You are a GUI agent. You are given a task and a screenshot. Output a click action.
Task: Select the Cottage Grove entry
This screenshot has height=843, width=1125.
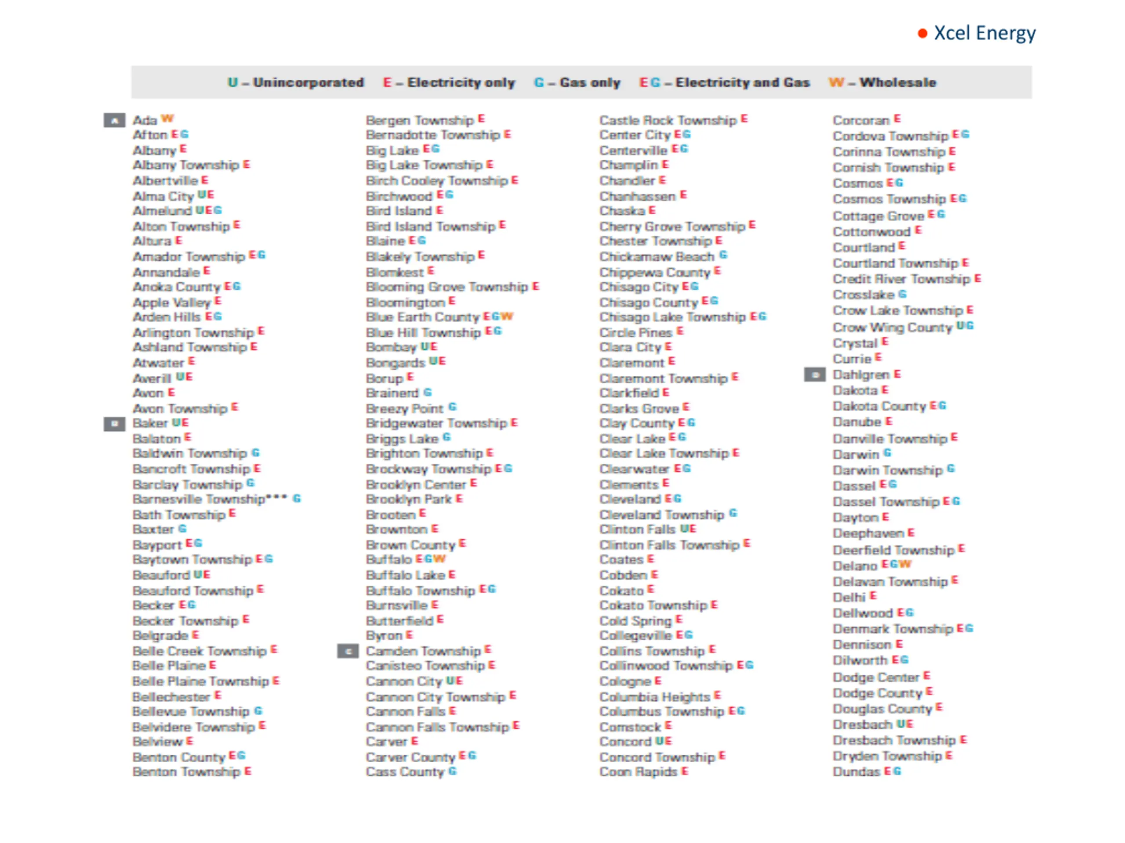point(878,216)
